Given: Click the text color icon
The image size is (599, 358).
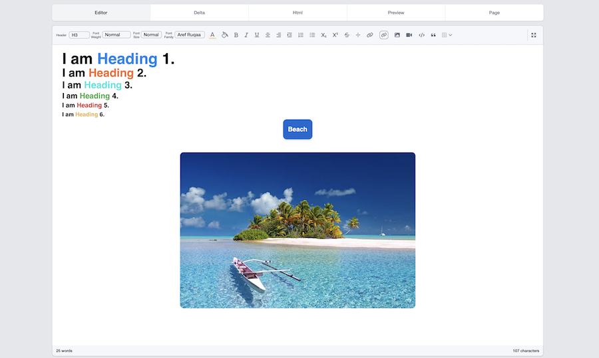Looking at the screenshot, I should click(212, 35).
